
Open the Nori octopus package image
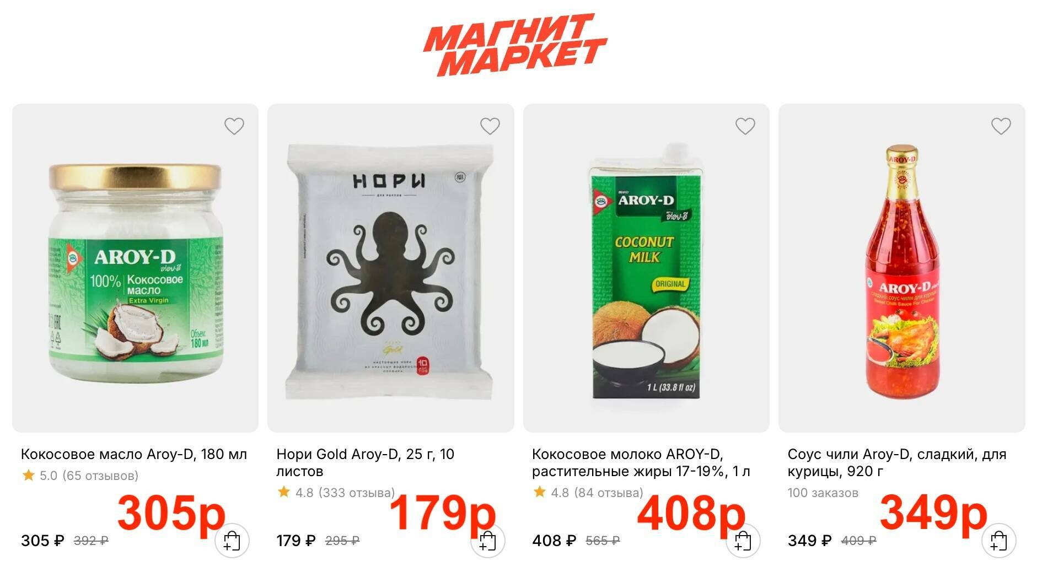[389, 268]
